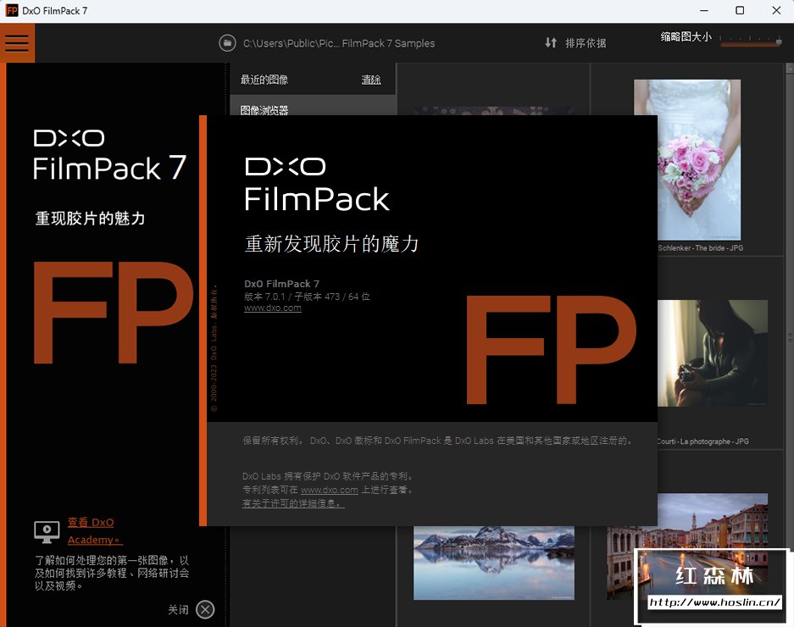Select the mountain lake reflection thumbnail

494,563
